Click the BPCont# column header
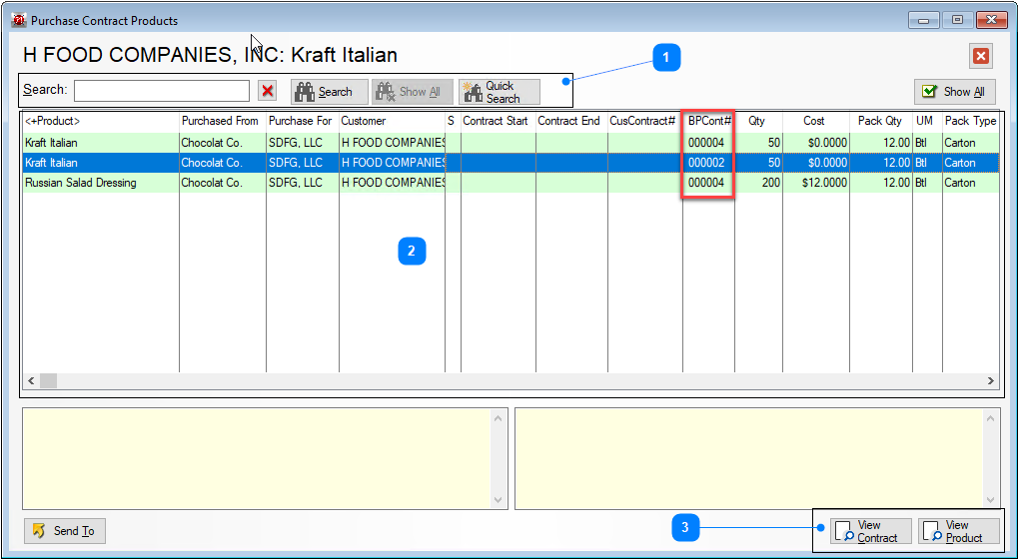Screen dimensions: 1018x560 click(709, 121)
